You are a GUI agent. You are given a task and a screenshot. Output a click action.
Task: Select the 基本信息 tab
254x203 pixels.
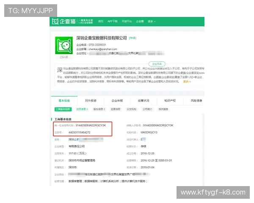point(64,101)
